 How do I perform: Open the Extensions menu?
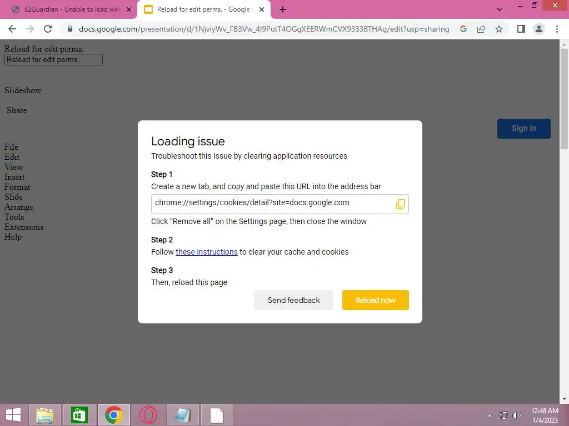(24, 227)
